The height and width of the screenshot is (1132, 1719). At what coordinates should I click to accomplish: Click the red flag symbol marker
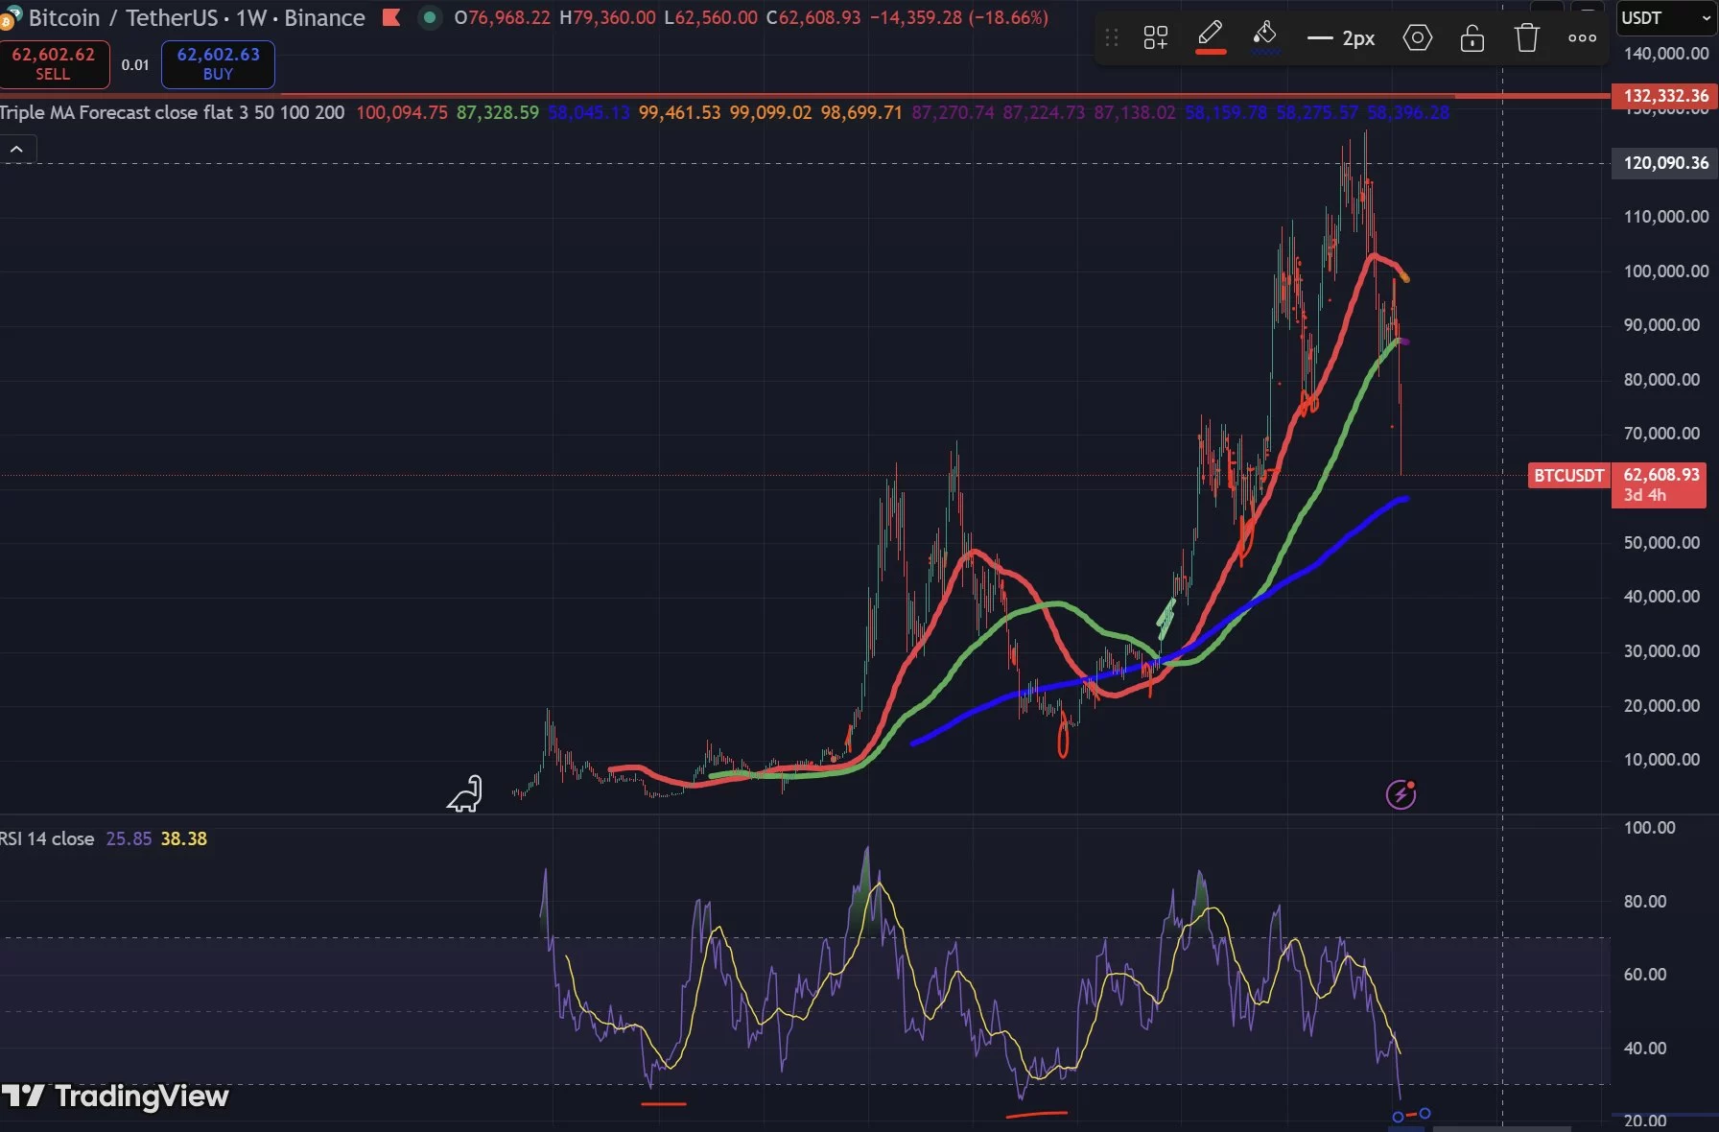pyautogui.click(x=391, y=17)
